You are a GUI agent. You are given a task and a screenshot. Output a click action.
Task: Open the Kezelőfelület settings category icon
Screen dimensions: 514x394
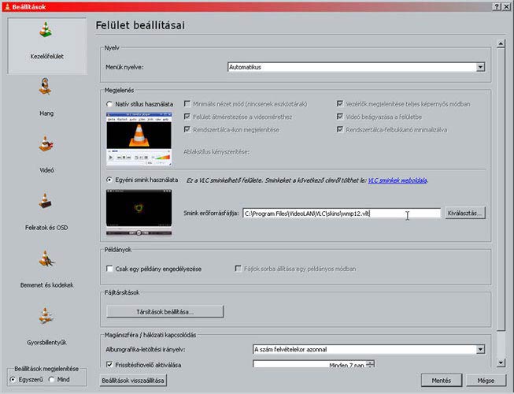(46, 29)
